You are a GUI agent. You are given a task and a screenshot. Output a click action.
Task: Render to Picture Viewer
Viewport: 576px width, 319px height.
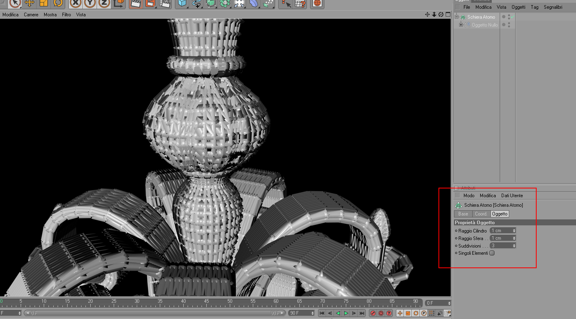coord(150,3)
